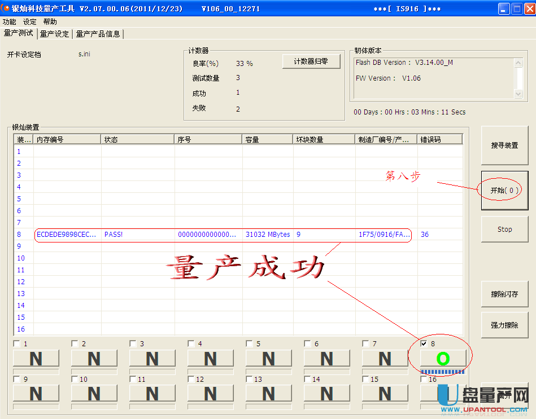Viewport: 536px width, 419px height.
Task: Open the 功能 menu
Action: pyautogui.click(x=9, y=21)
